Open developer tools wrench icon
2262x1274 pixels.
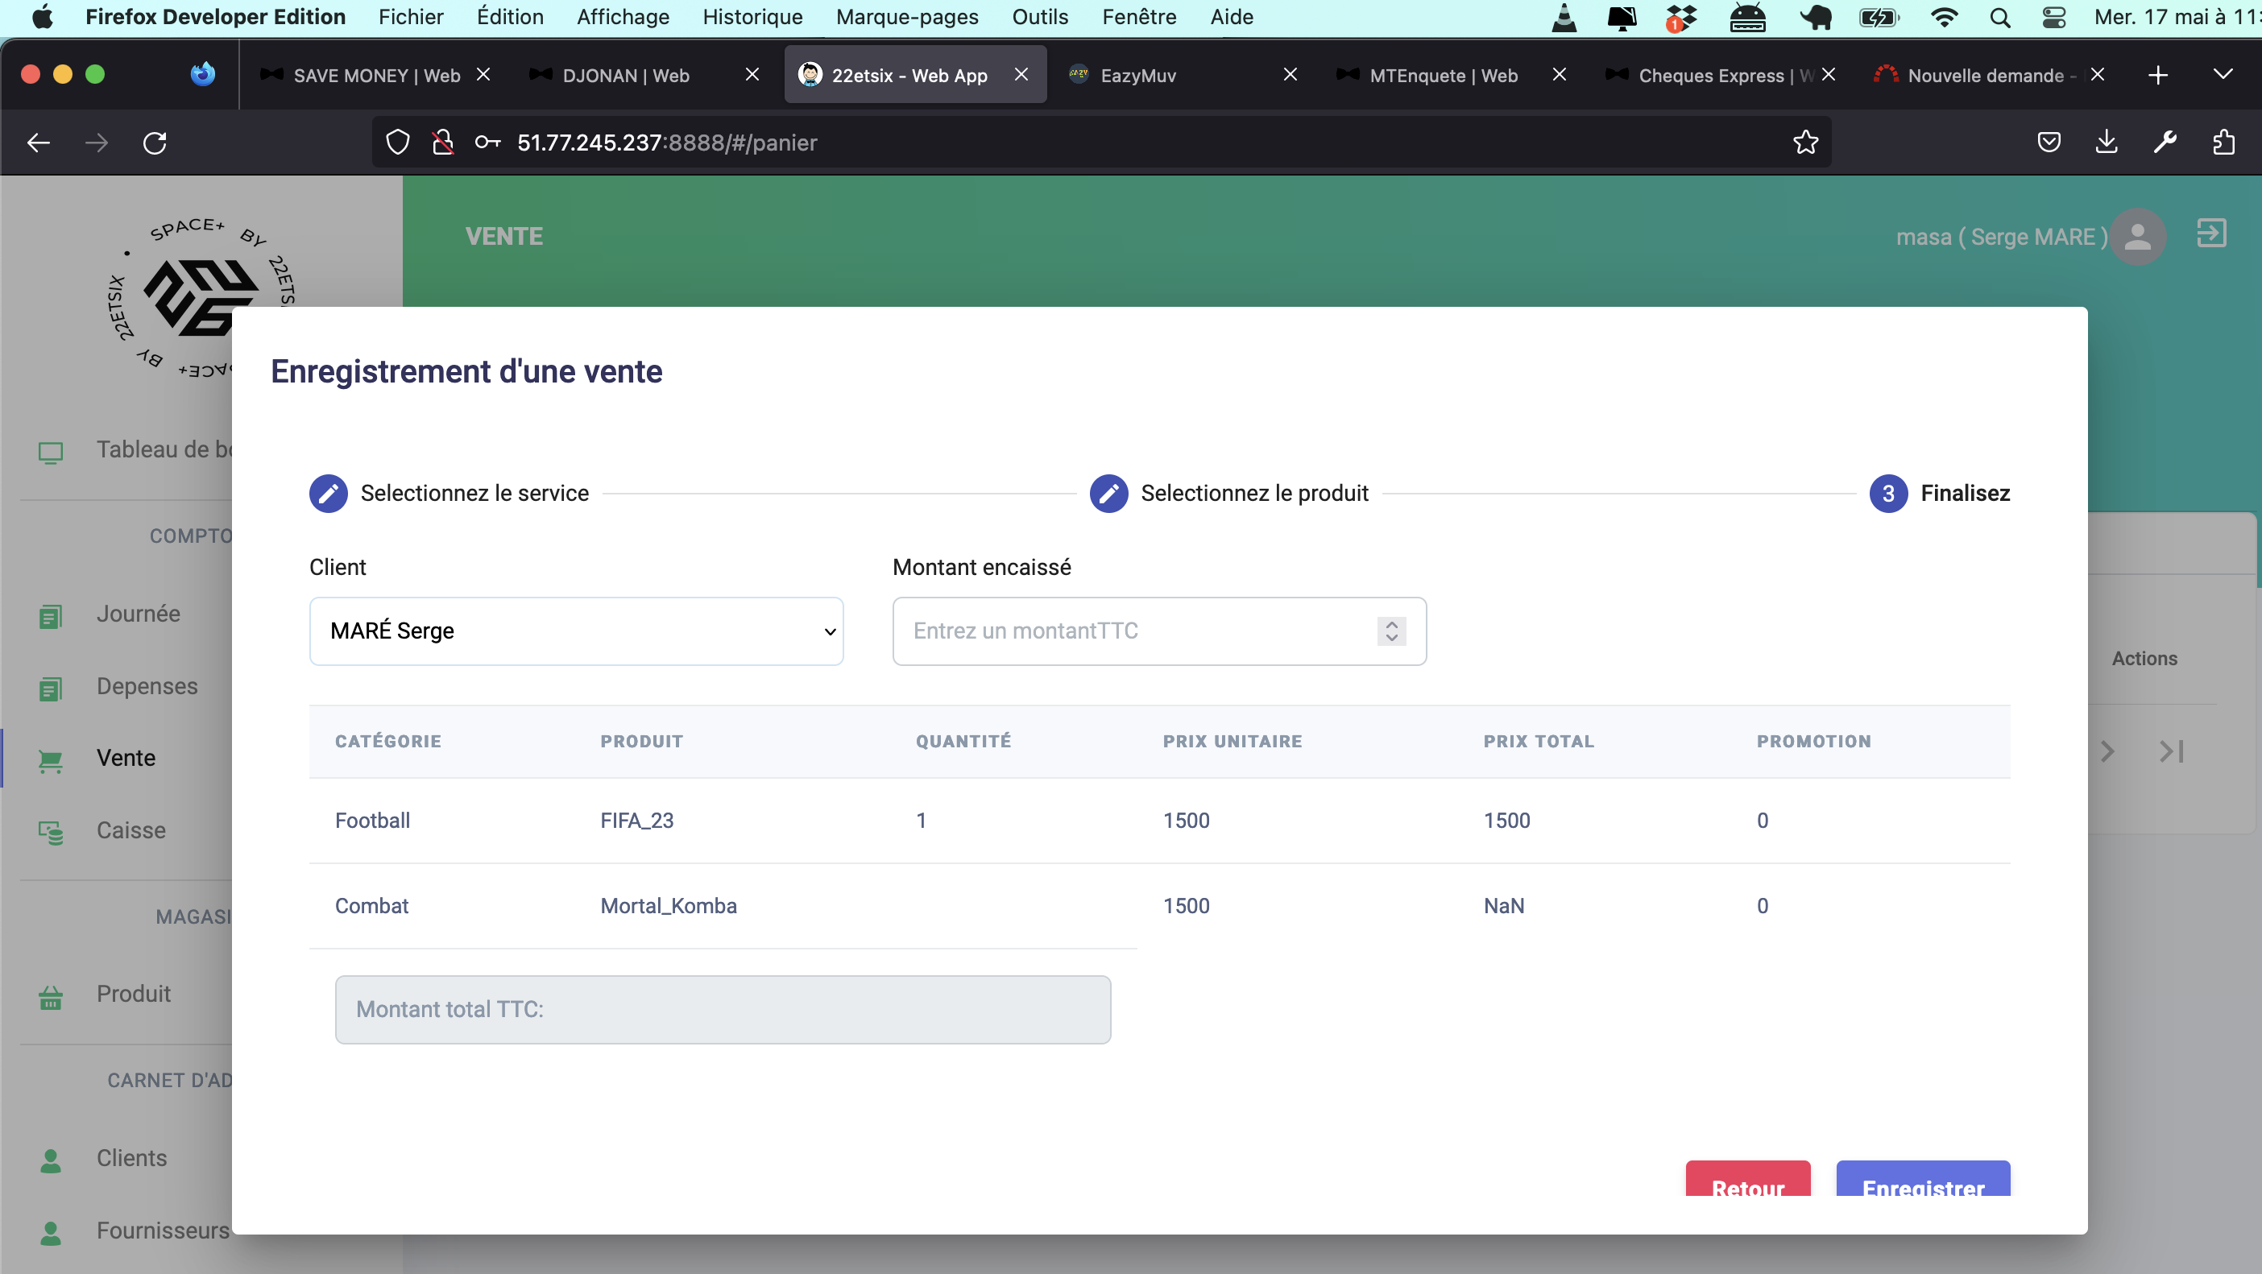[2165, 143]
